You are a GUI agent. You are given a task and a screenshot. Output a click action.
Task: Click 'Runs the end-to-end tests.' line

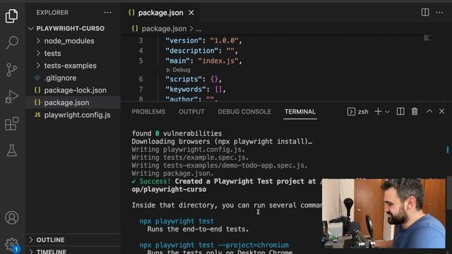pos(198,229)
